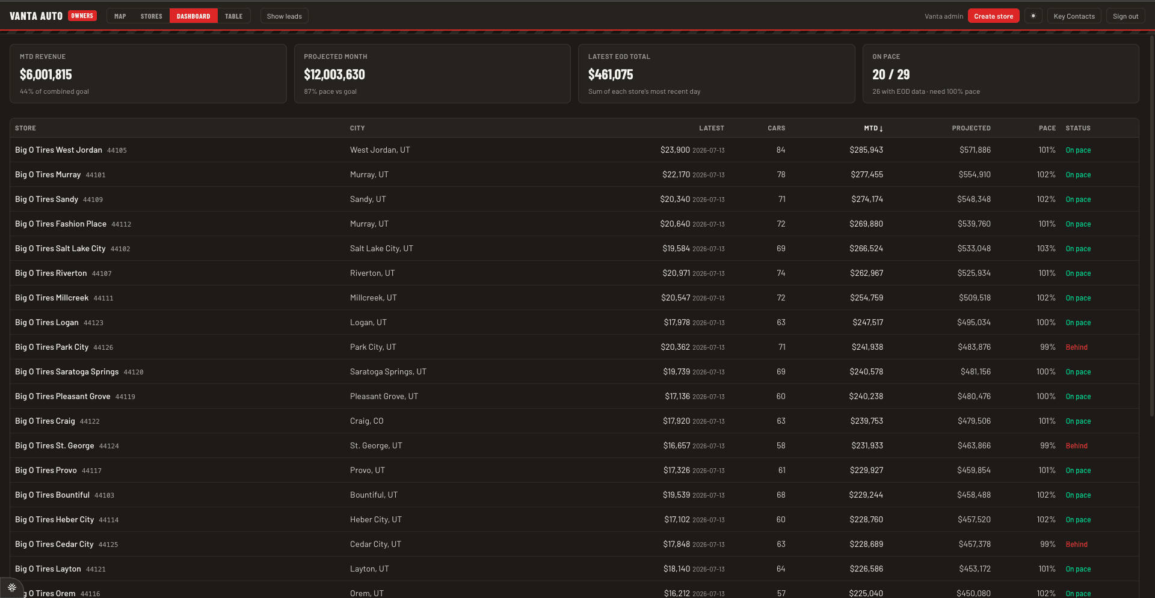This screenshot has width=1155, height=598.
Task: Switch to the Stores tab
Action: pos(152,16)
